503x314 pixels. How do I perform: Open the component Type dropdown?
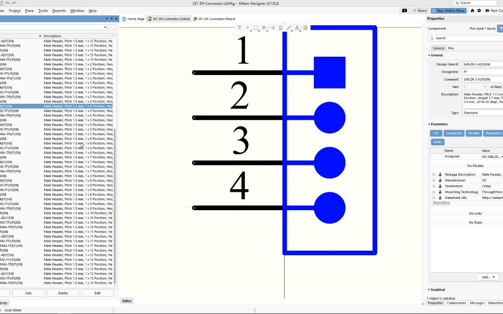click(x=482, y=113)
